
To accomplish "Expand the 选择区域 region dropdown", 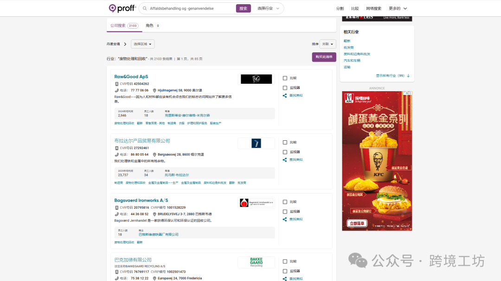I will (142, 44).
